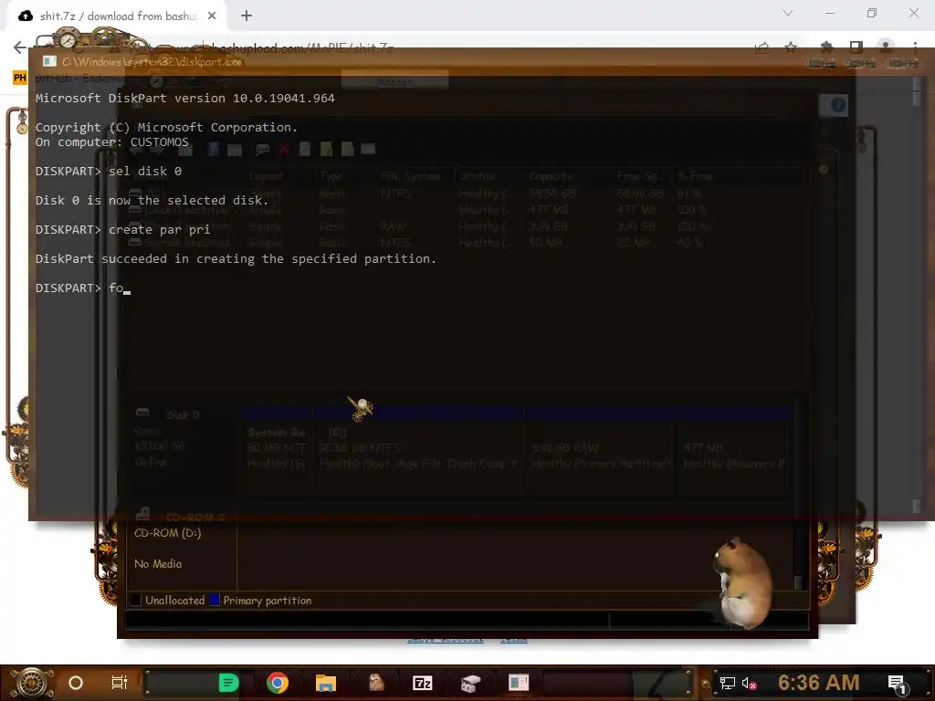Image resolution: width=935 pixels, height=701 pixels.
Task: Open 7-Zip from the taskbar
Action: click(x=422, y=683)
